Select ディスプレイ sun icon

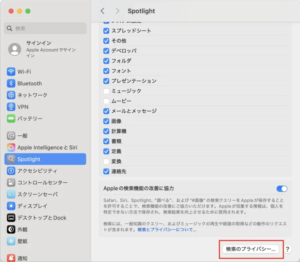point(11,206)
